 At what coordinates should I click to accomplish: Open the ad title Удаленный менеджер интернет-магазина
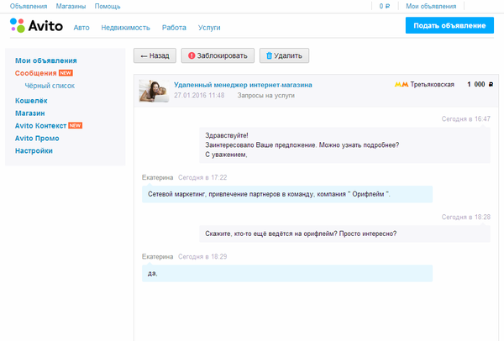pos(243,85)
